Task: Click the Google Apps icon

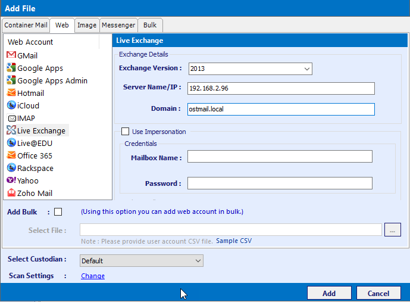Action: point(11,67)
